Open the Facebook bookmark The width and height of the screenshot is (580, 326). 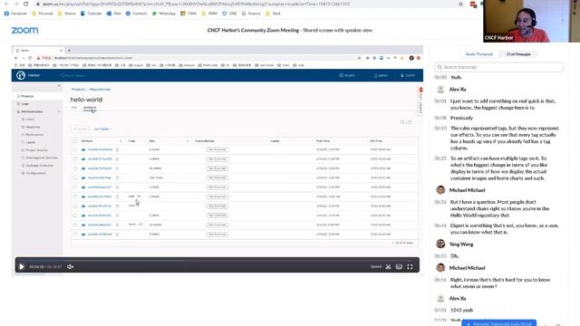tap(15, 14)
